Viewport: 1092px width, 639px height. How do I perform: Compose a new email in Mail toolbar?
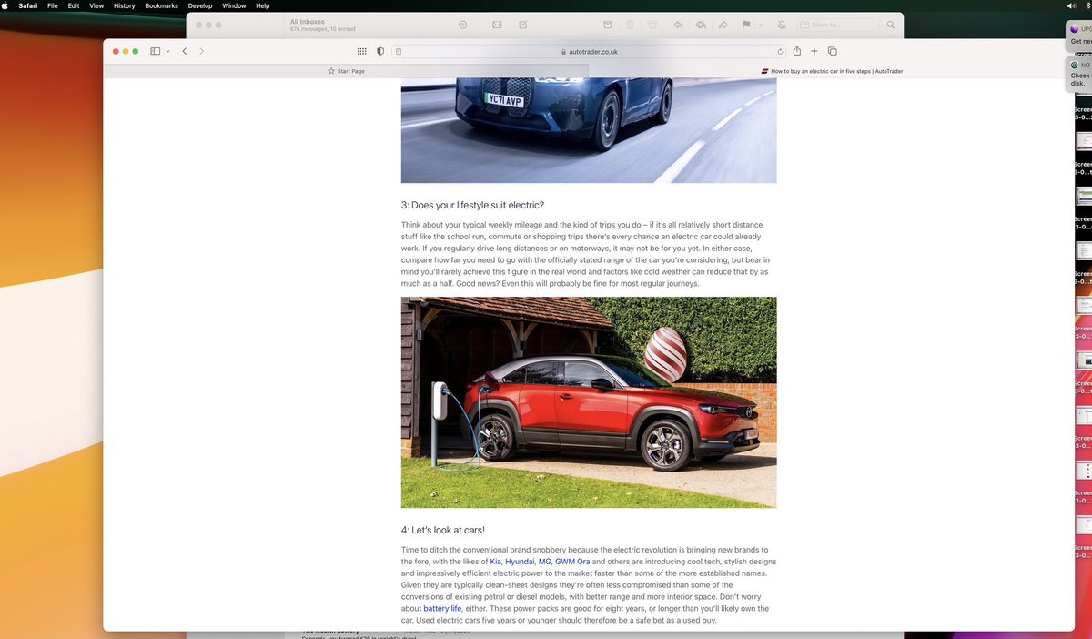pyautogui.click(x=523, y=25)
